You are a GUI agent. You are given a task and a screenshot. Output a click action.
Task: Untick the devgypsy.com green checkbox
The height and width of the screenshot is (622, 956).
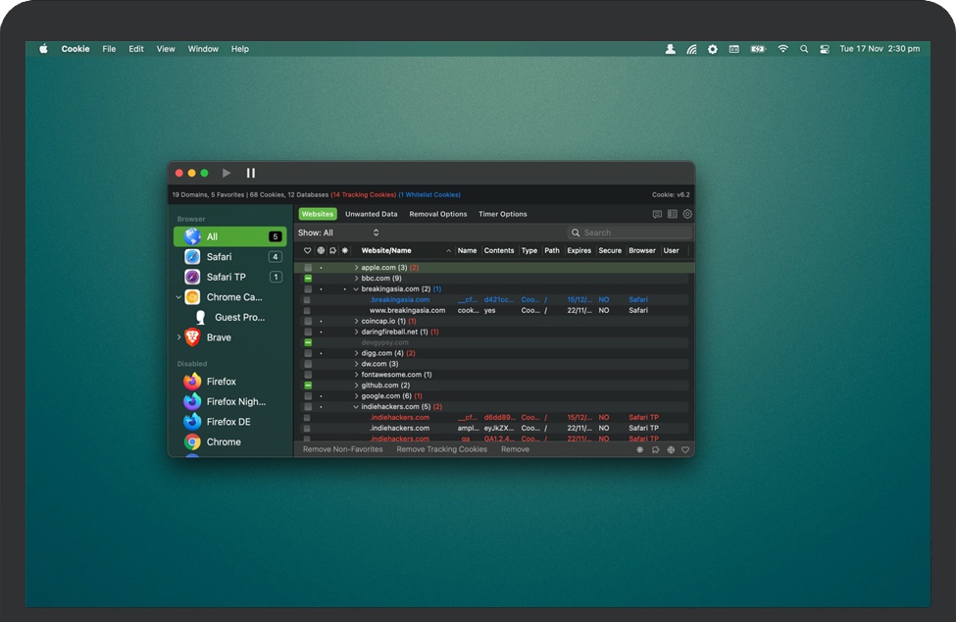pyautogui.click(x=308, y=342)
